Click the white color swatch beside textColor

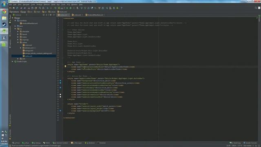click(60, 94)
